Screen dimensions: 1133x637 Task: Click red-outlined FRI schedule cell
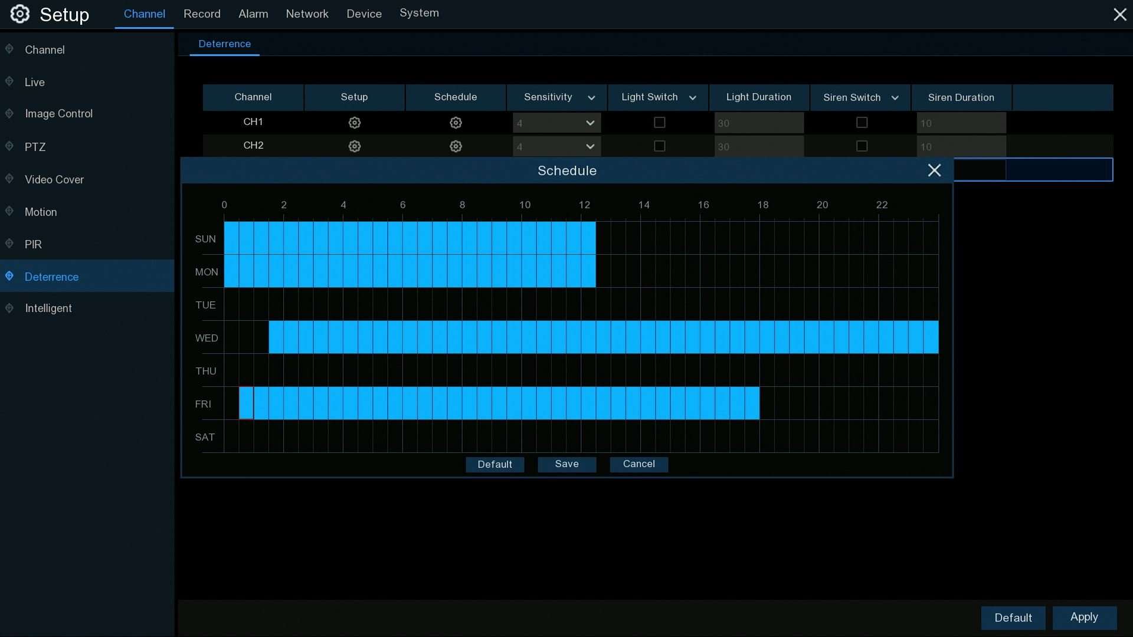coord(246,403)
